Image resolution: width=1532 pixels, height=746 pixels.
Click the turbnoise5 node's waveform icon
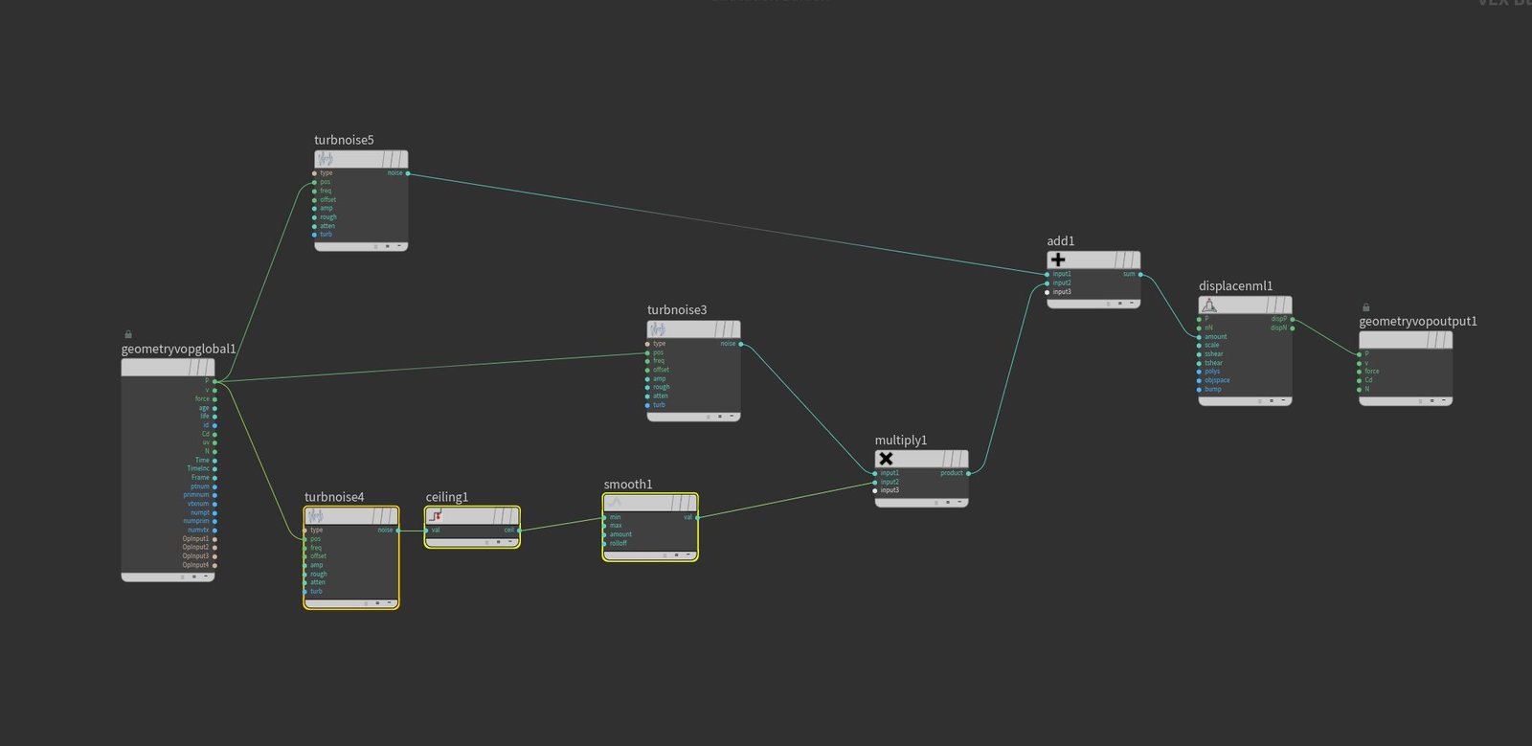coord(325,159)
